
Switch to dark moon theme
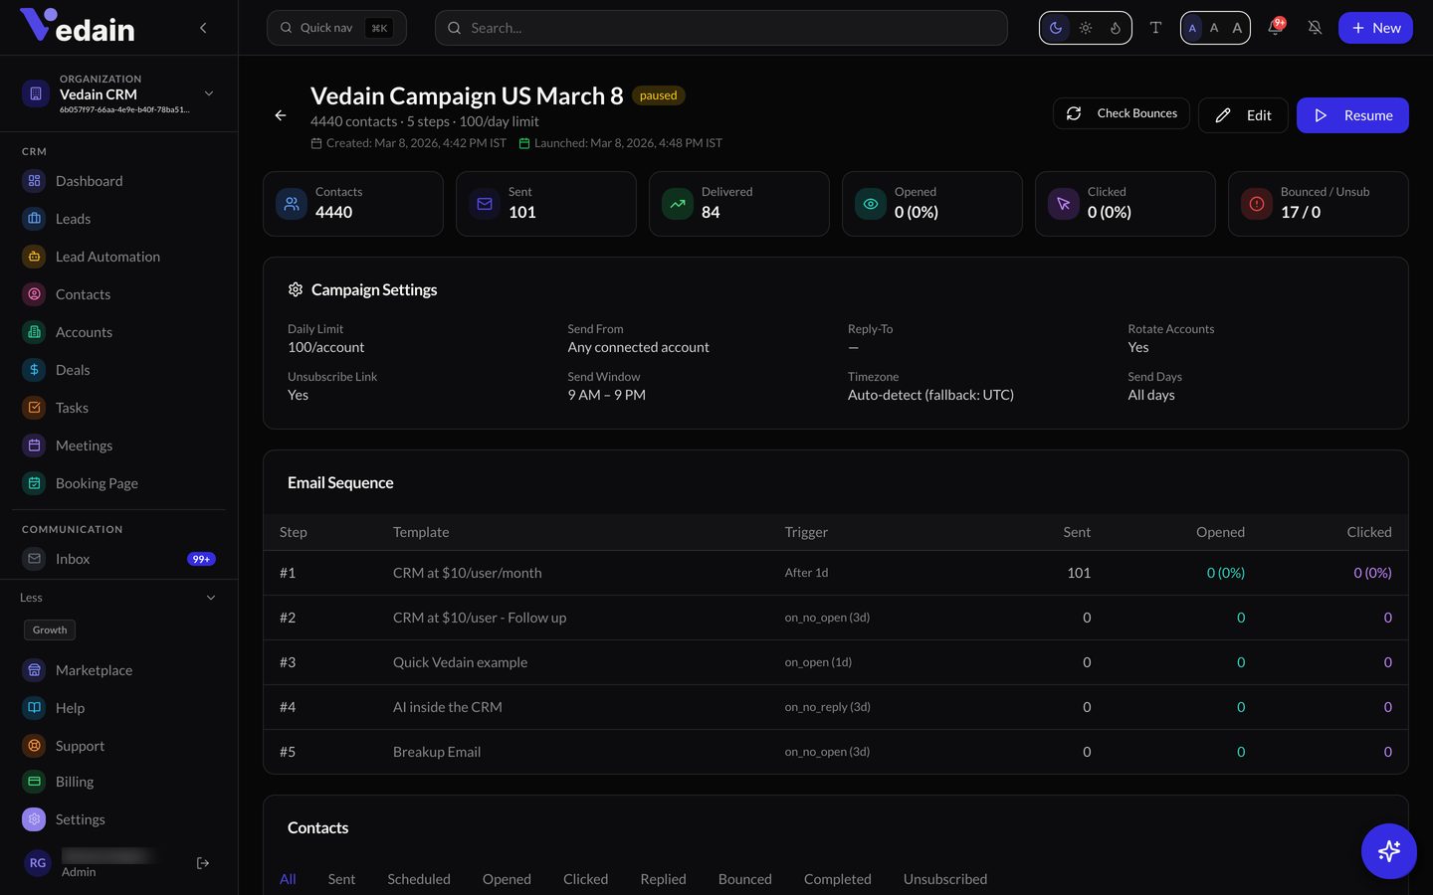(x=1056, y=28)
